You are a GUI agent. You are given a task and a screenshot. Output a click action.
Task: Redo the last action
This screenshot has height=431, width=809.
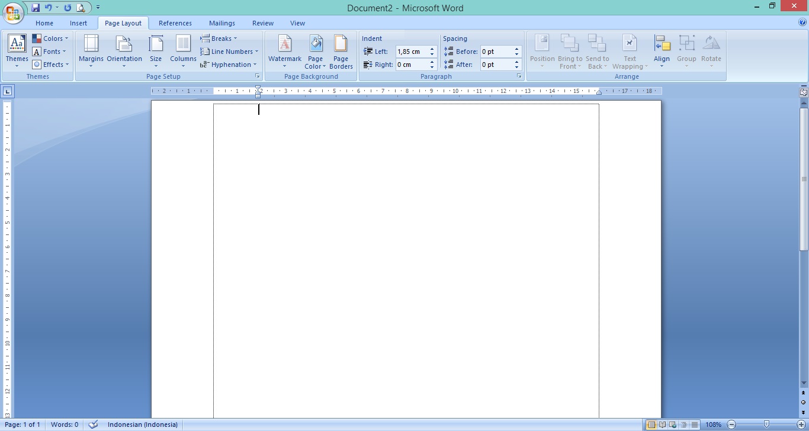[x=67, y=8]
